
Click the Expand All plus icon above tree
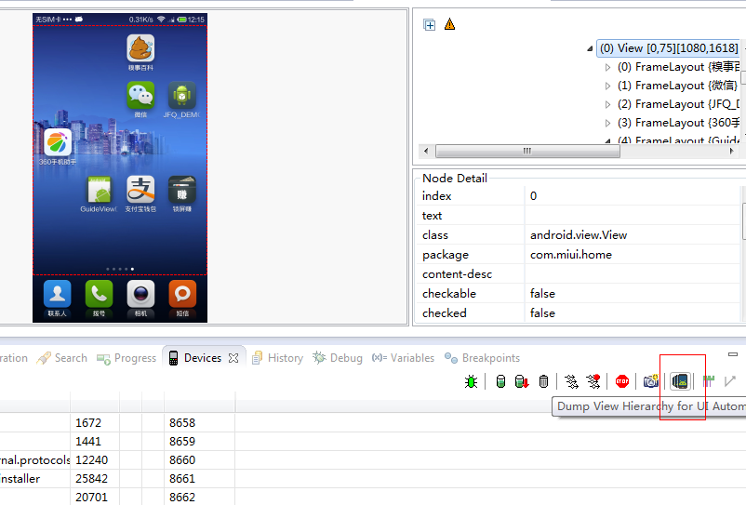click(x=430, y=25)
